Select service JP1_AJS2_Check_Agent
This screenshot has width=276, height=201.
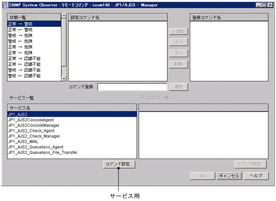pyautogui.click(x=72, y=131)
